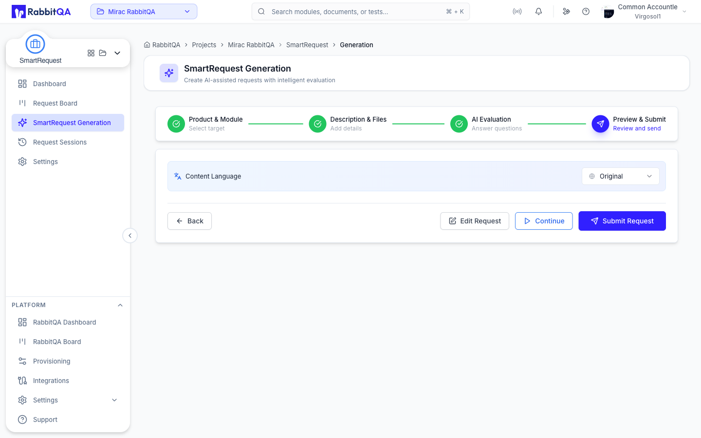The image size is (701, 438).
Task: Click the SmartRequest Settings gear icon
Action: click(x=22, y=162)
